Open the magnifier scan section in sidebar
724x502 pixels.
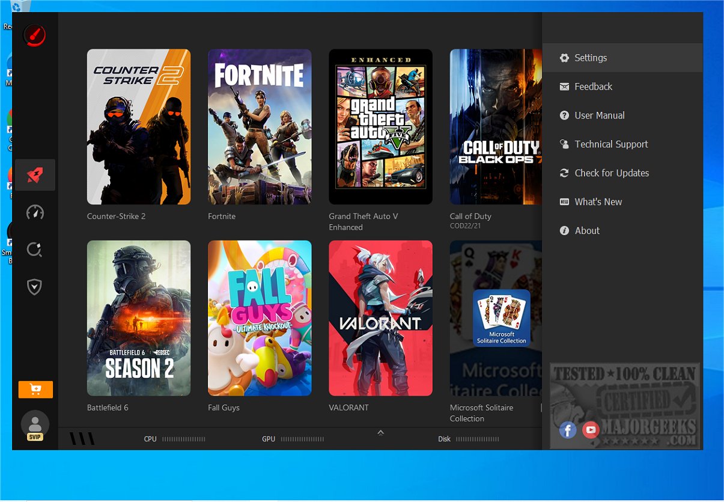tap(35, 249)
